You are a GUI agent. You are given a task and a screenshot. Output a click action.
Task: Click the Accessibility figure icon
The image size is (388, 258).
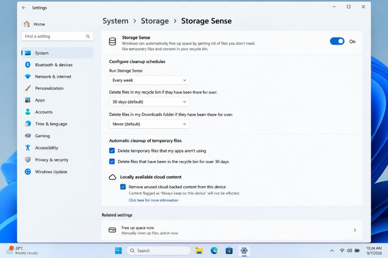(28, 148)
